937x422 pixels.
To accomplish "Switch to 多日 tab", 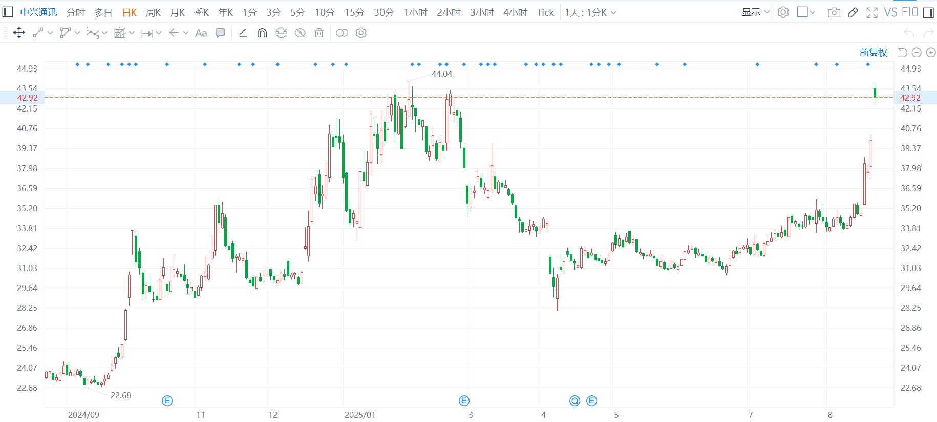I will click(x=103, y=12).
